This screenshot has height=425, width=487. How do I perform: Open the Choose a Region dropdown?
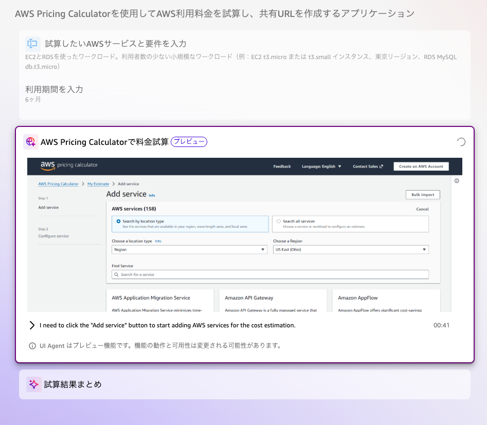point(351,250)
